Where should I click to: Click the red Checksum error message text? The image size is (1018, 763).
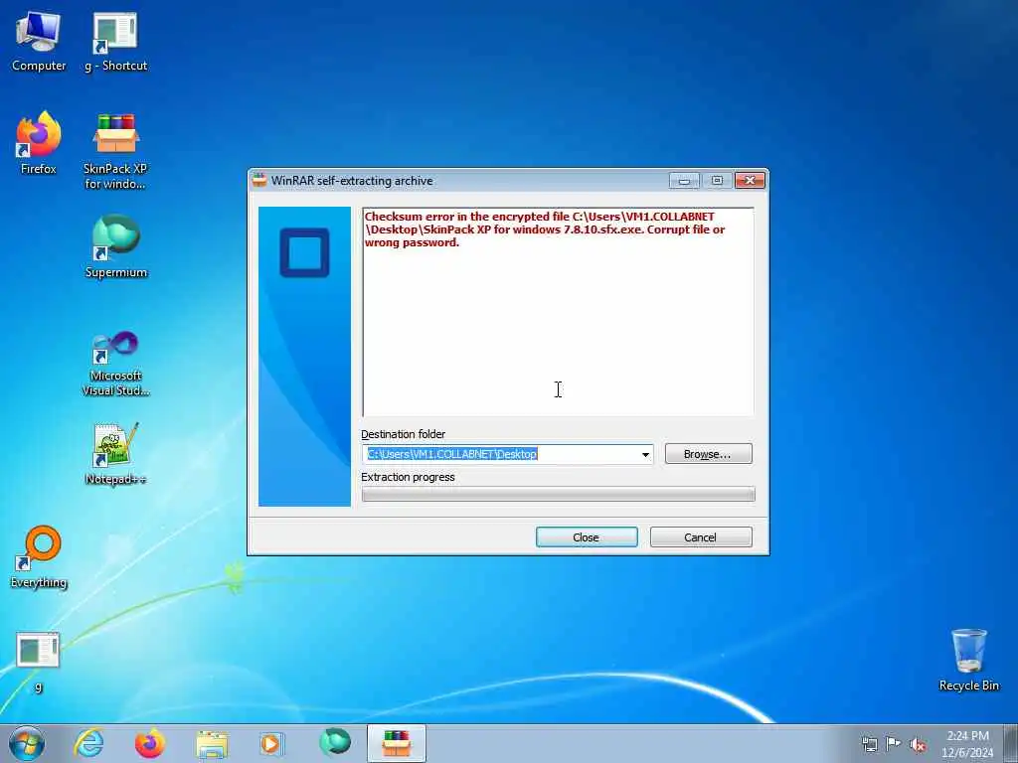[544, 229]
